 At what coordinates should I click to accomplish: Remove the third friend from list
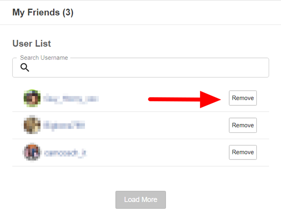point(243,152)
